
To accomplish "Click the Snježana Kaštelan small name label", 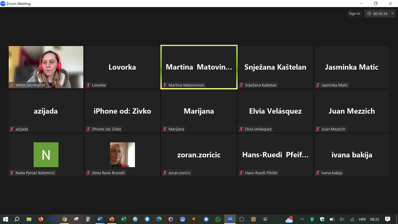I will point(261,85).
